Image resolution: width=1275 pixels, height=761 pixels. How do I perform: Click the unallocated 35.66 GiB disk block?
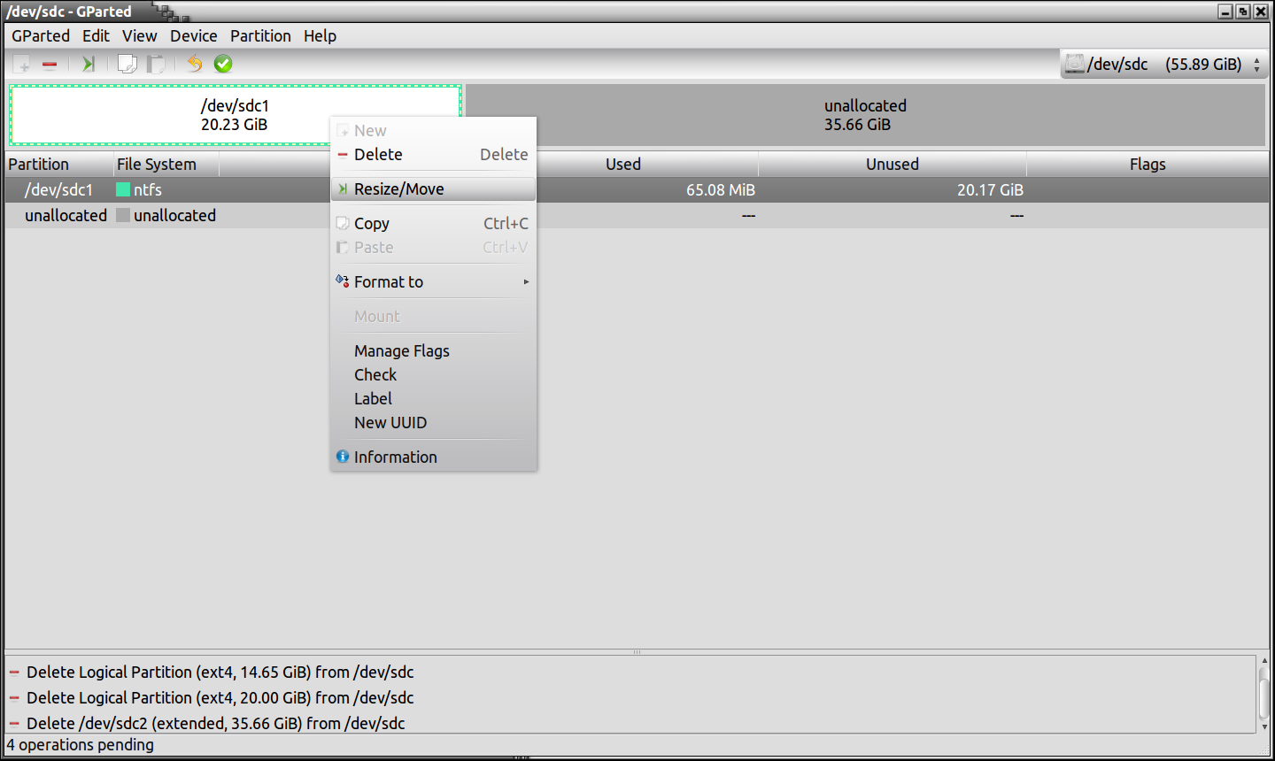tap(865, 115)
